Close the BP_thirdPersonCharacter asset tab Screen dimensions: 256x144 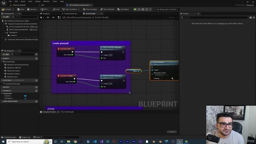[91, 5]
